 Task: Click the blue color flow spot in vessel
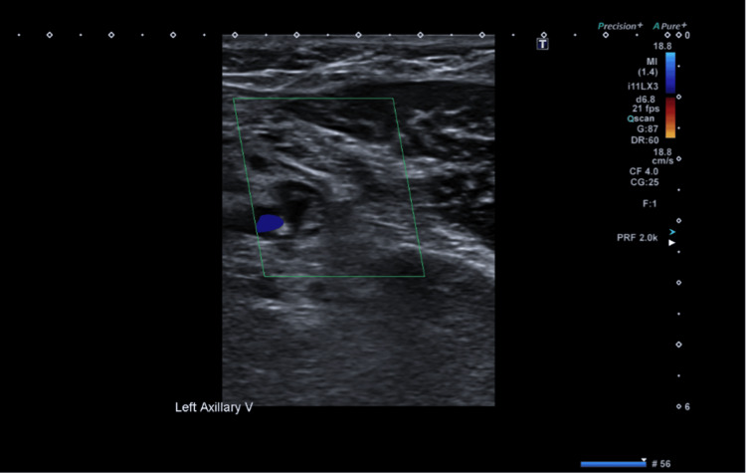(270, 223)
